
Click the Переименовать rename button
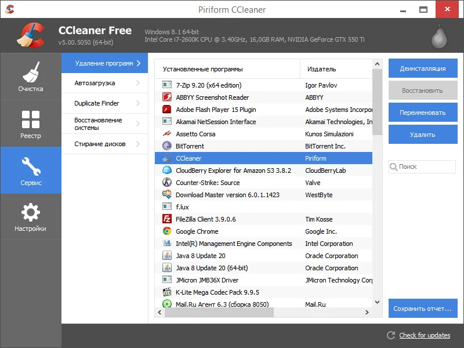[x=423, y=113]
